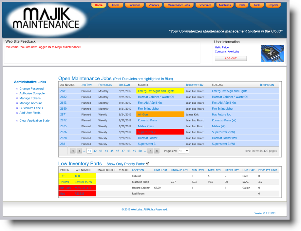301x231 pixels.
Task: Open the Parts tab
Action: pyautogui.click(x=242, y=5)
